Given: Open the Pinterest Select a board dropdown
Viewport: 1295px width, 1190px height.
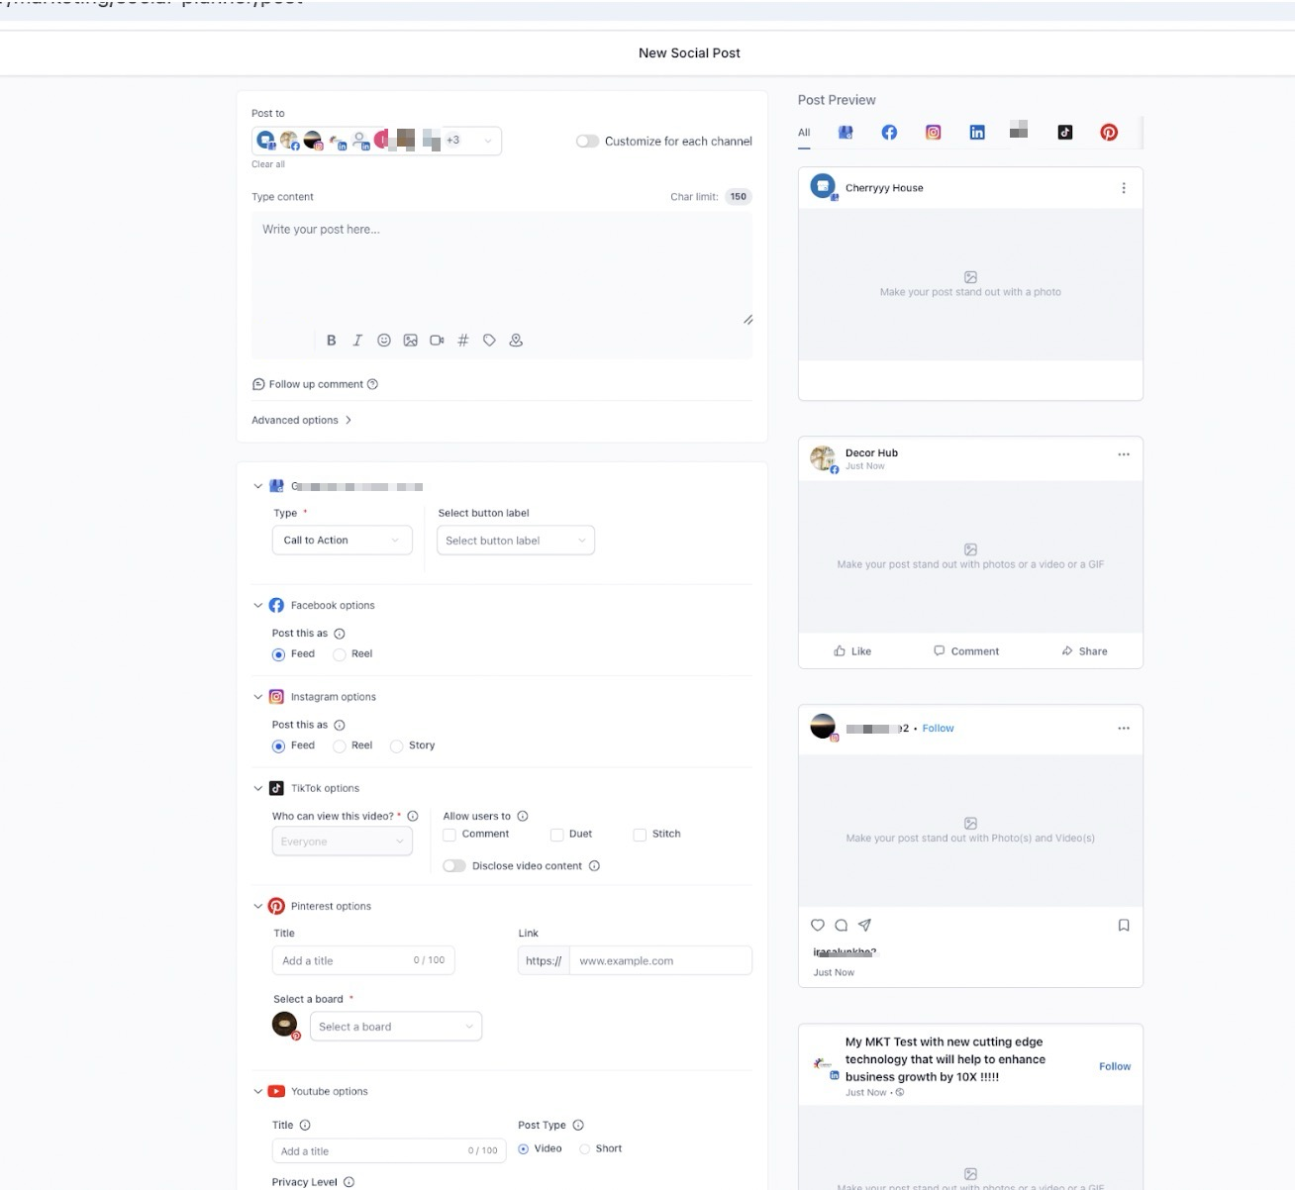Looking at the screenshot, I should 396,1027.
